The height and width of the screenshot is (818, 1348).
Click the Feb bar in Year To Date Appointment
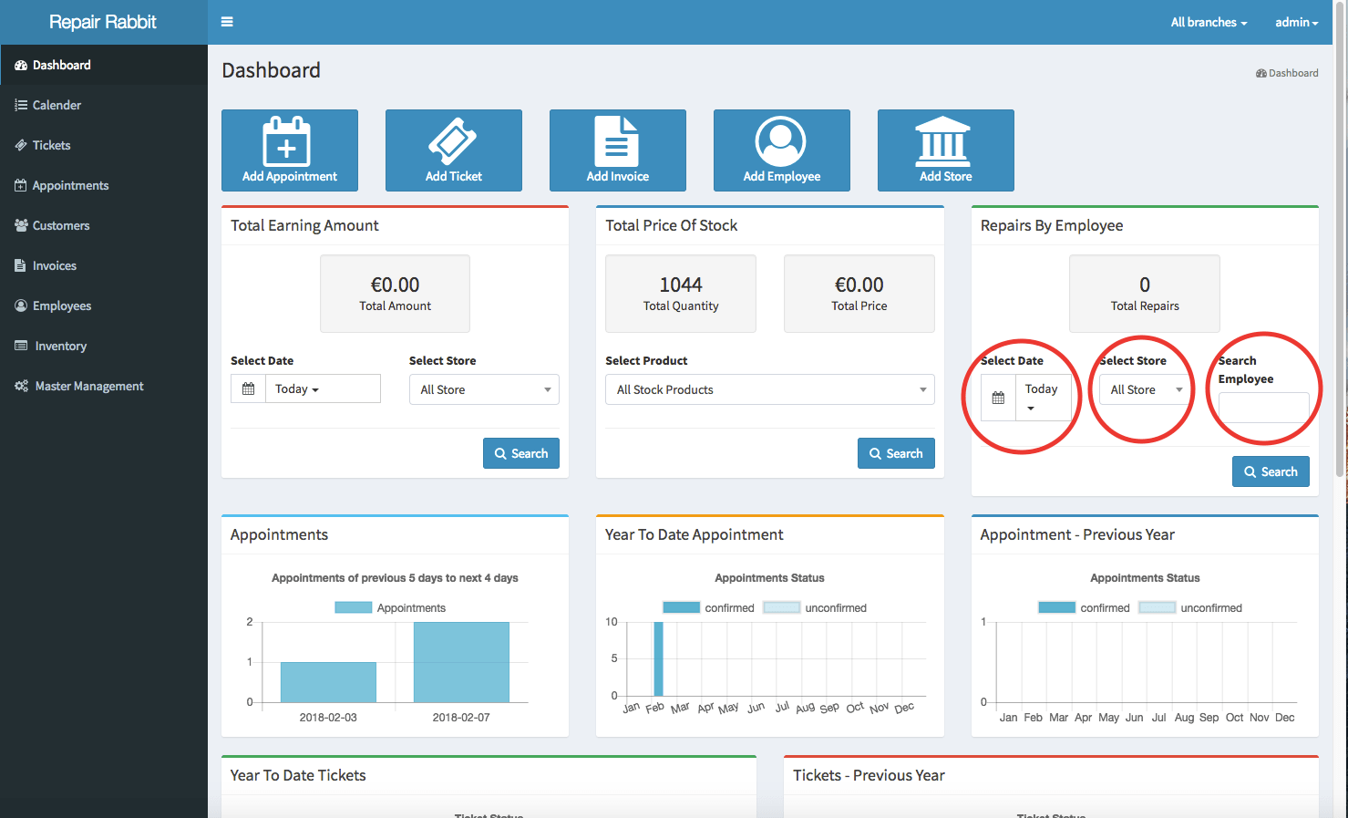(x=658, y=658)
